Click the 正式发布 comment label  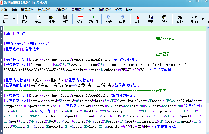[x=163, y=90]
